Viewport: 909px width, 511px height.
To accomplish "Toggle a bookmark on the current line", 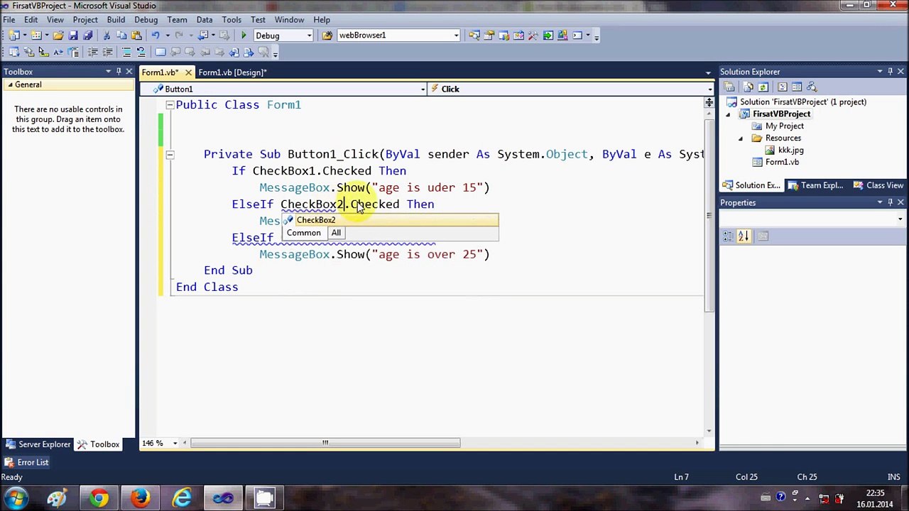I will (160, 52).
